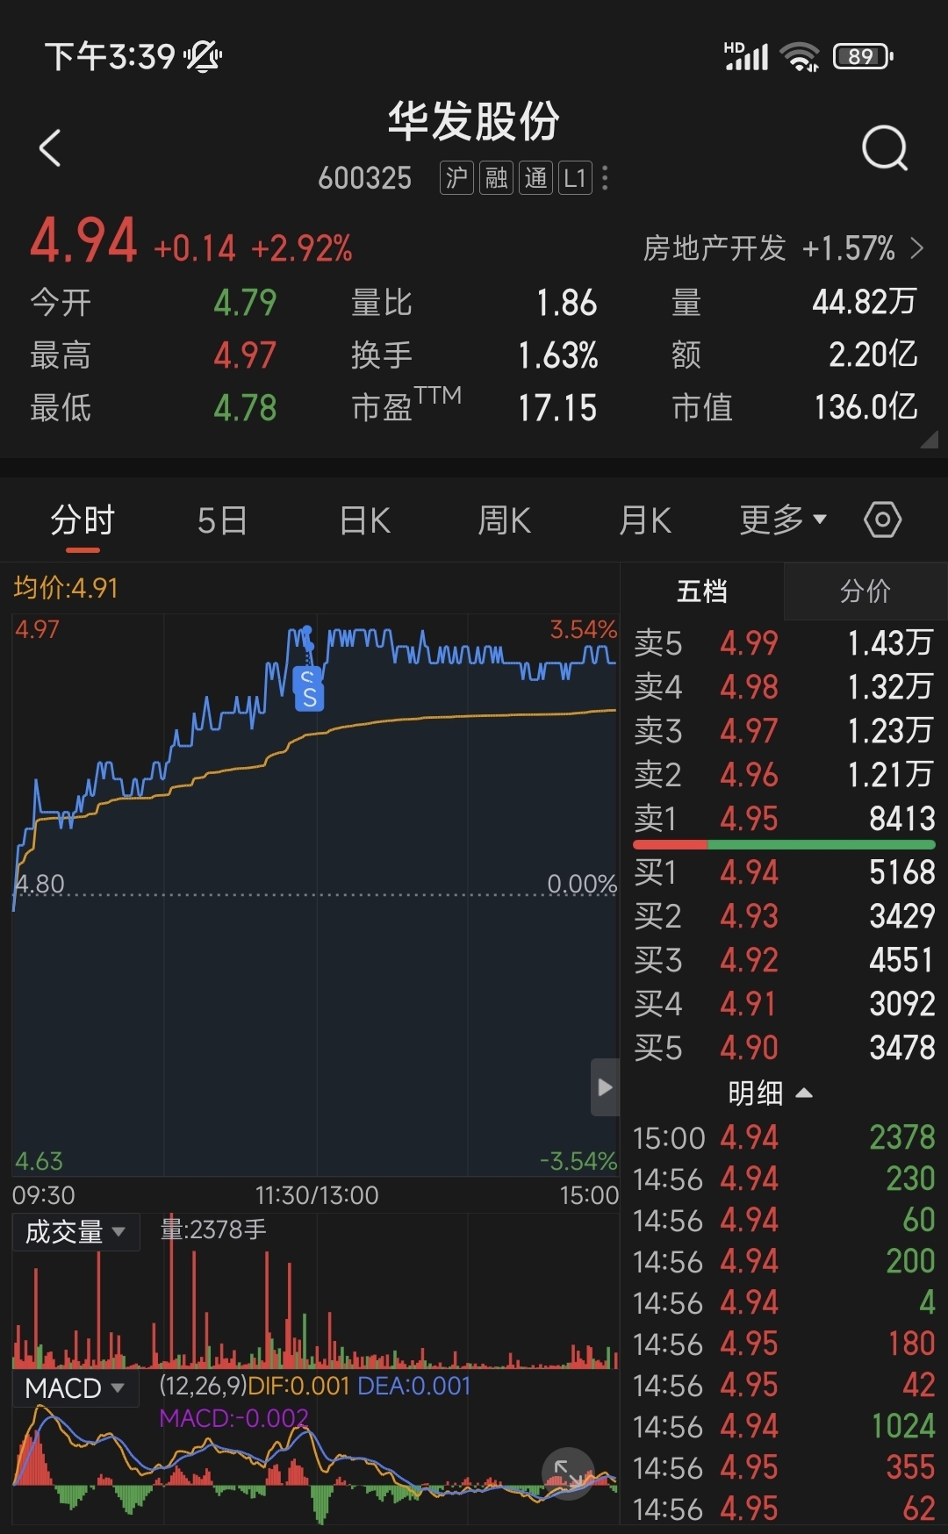Screen dimensions: 948x1534
Task: Switch to 周K chart tab
Action: coord(504,520)
